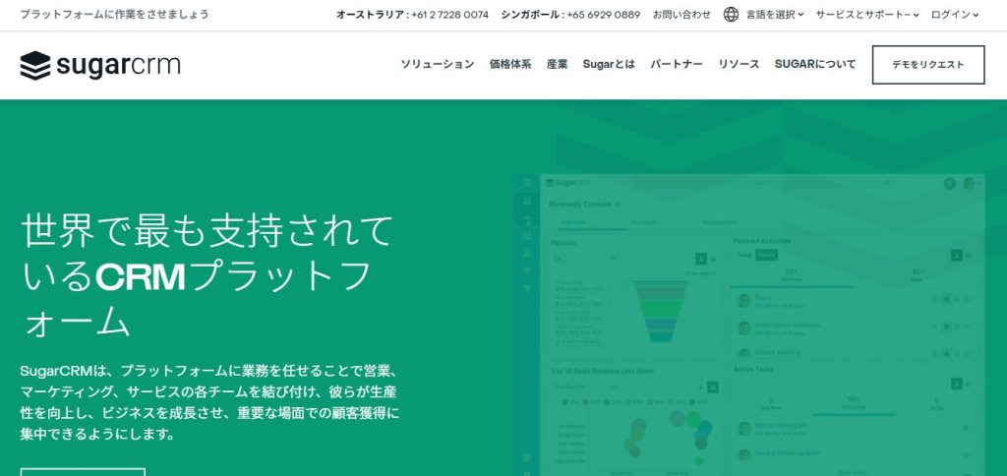
Task: Open the Sugarとは menu item
Action: (x=609, y=64)
